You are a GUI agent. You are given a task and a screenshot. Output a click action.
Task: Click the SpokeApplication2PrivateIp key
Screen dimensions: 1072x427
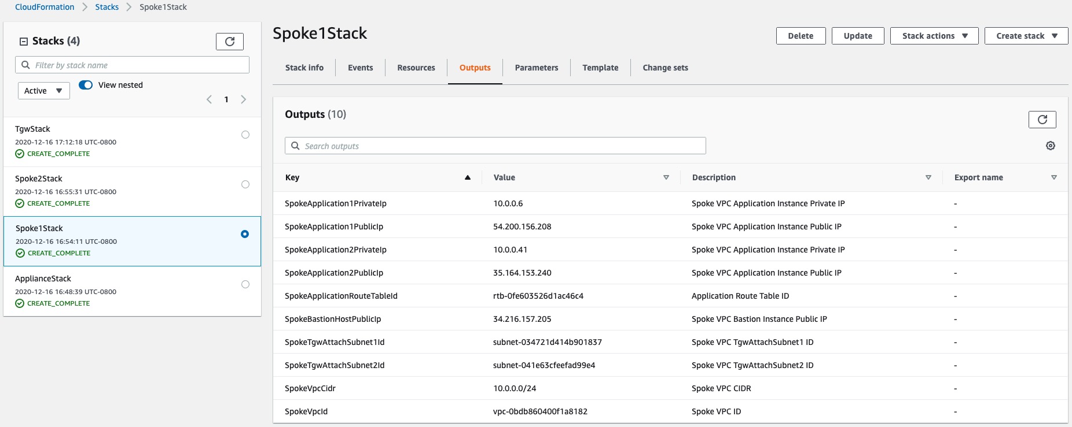pos(336,250)
